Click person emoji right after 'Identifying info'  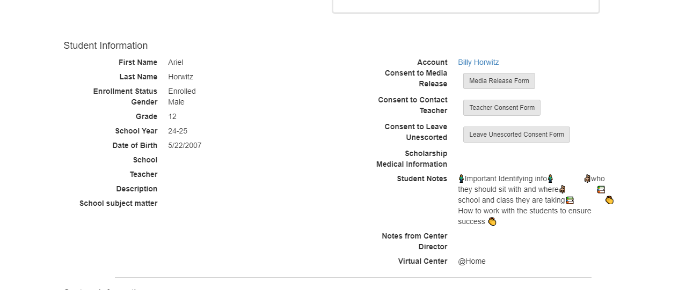coord(550,179)
